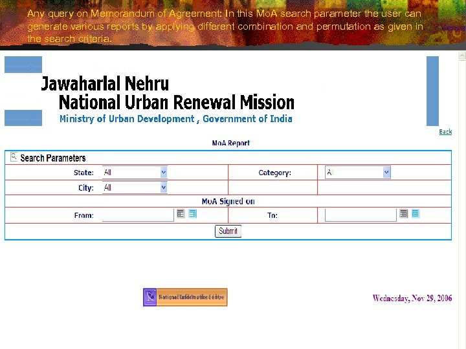Click the To date input field

coord(361,215)
